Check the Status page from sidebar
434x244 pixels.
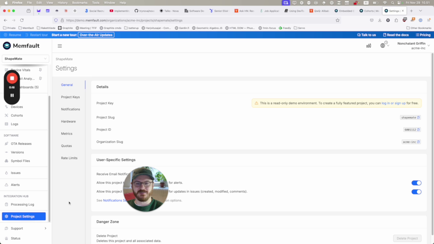[15, 238]
